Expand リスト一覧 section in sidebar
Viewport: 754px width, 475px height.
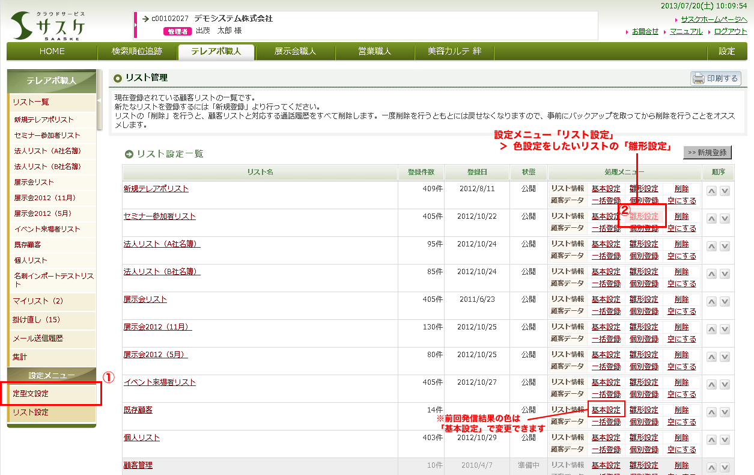(x=31, y=102)
